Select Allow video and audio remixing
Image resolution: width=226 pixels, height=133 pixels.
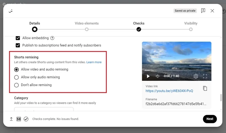16,69
